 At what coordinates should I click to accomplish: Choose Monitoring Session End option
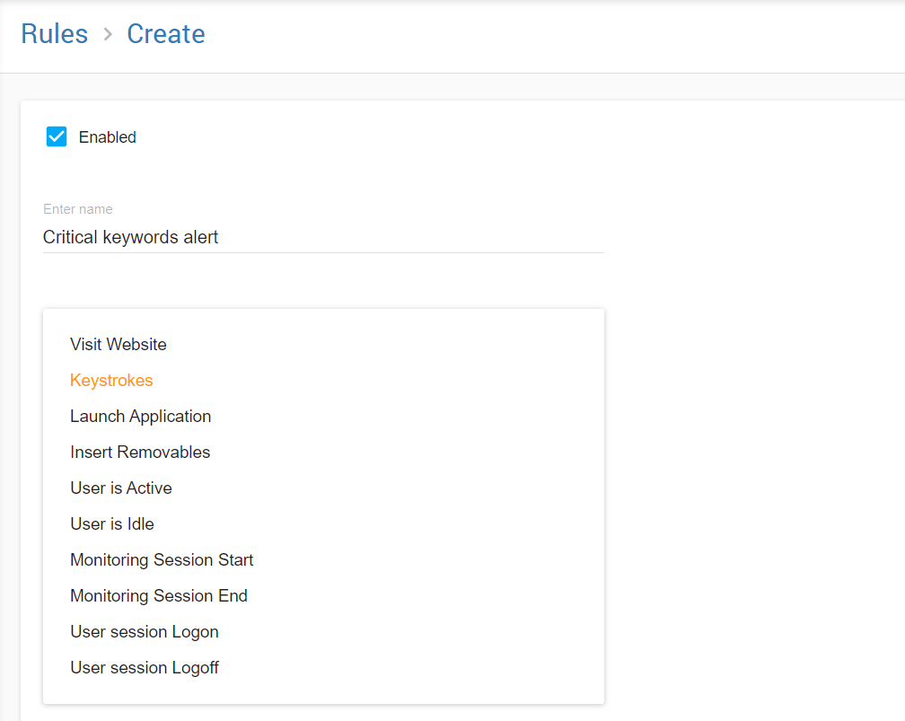click(x=159, y=596)
